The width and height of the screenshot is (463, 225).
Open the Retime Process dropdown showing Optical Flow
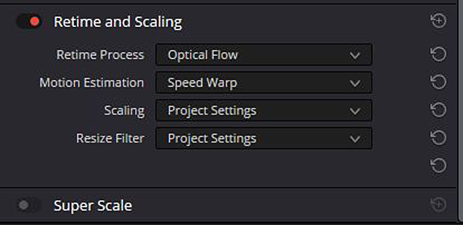click(x=263, y=55)
